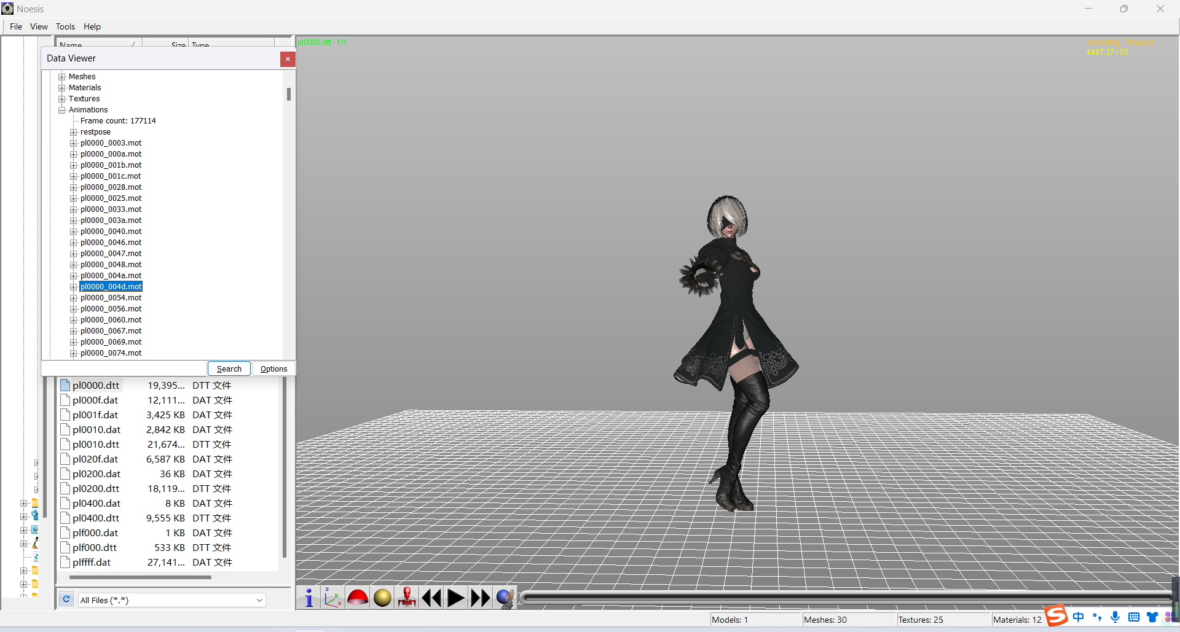The width and height of the screenshot is (1180, 632).
Task: Click the animation timeline slider
Action: pos(847,598)
